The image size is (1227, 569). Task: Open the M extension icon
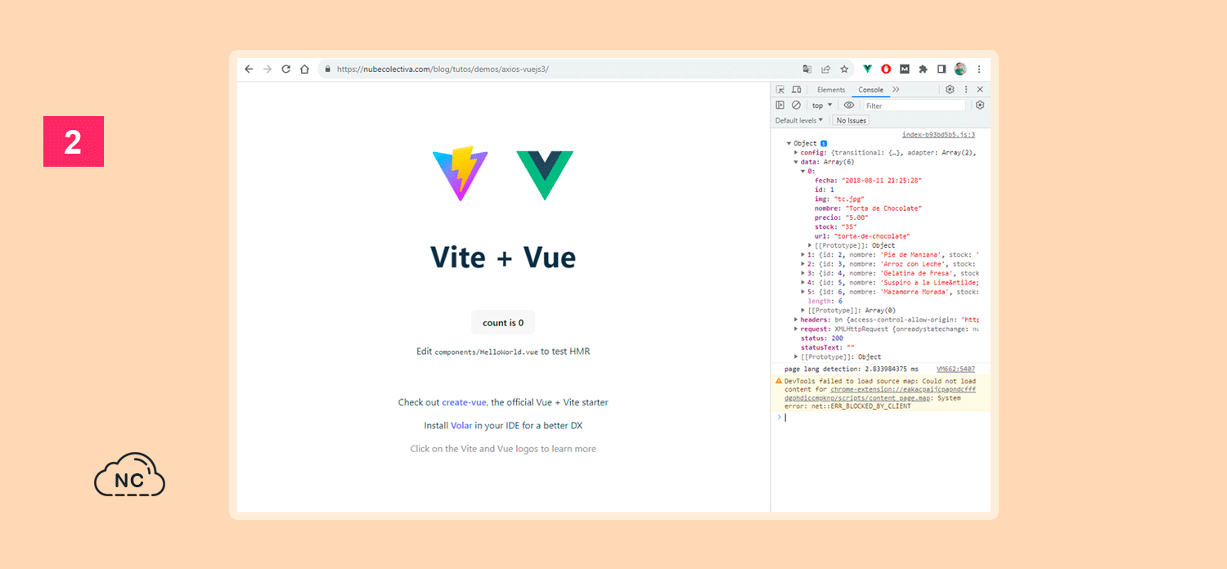click(905, 69)
